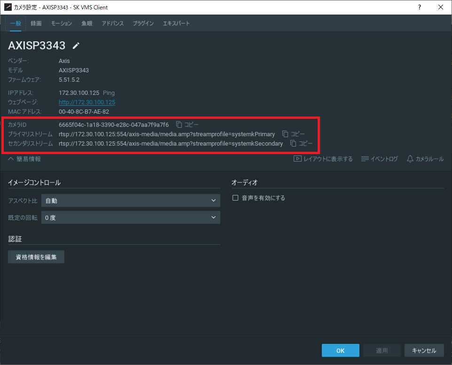Open the イベントログ event log
The image size is (452, 365).
pos(379,159)
